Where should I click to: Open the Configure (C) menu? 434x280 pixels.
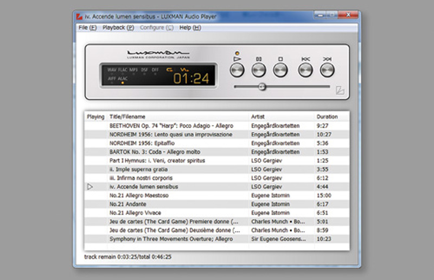point(157,28)
